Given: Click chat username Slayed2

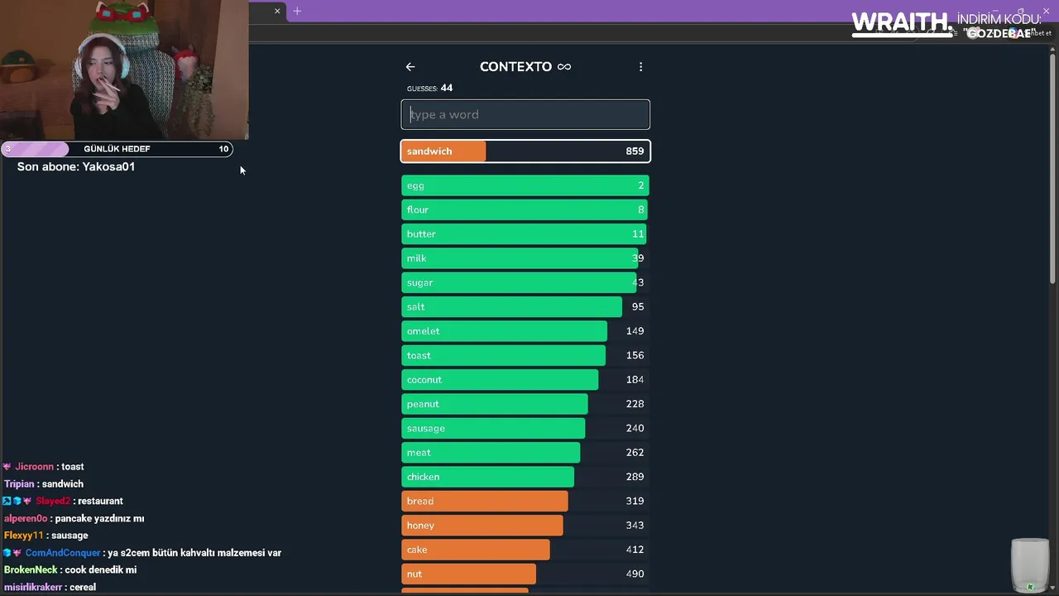Looking at the screenshot, I should (53, 502).
